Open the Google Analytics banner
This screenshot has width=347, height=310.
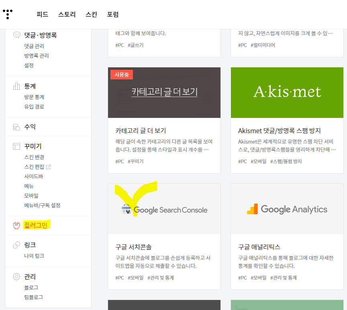287,209
